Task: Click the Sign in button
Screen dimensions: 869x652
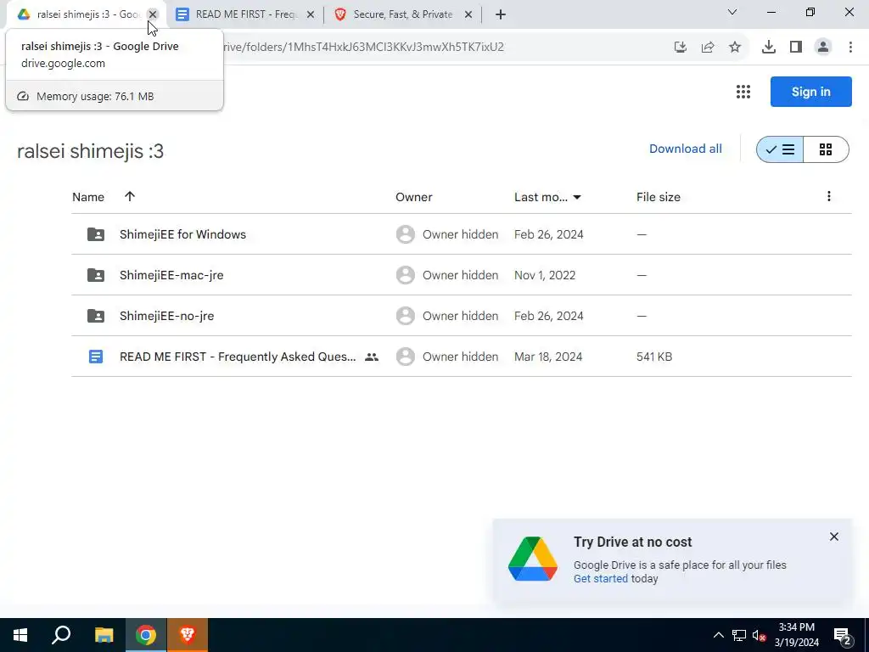Action: 810,92
